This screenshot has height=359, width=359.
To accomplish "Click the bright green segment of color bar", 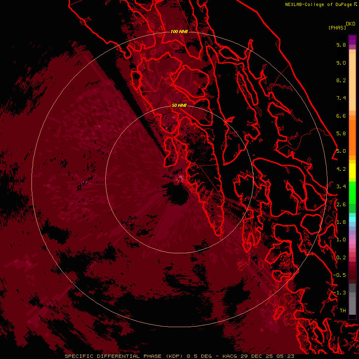I will click(x=352, y=192).
